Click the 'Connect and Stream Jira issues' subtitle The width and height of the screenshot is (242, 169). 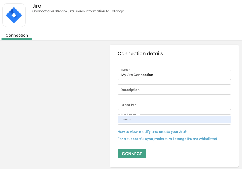78,11
